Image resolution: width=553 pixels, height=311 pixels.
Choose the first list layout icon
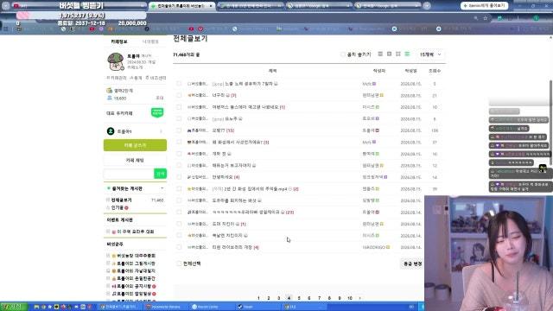380,54
